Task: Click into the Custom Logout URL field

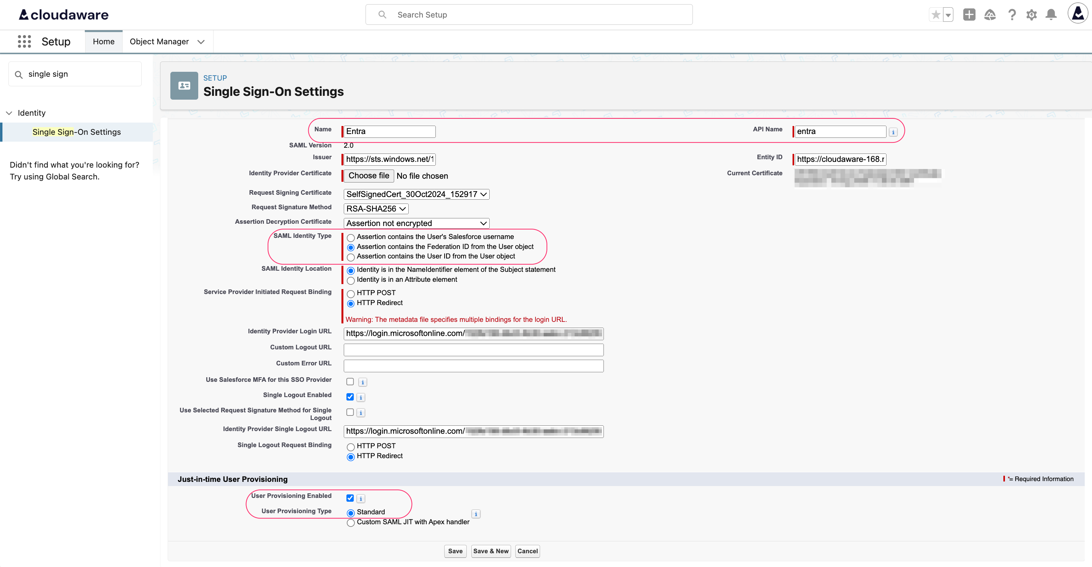Action: [x=473, y=349]
